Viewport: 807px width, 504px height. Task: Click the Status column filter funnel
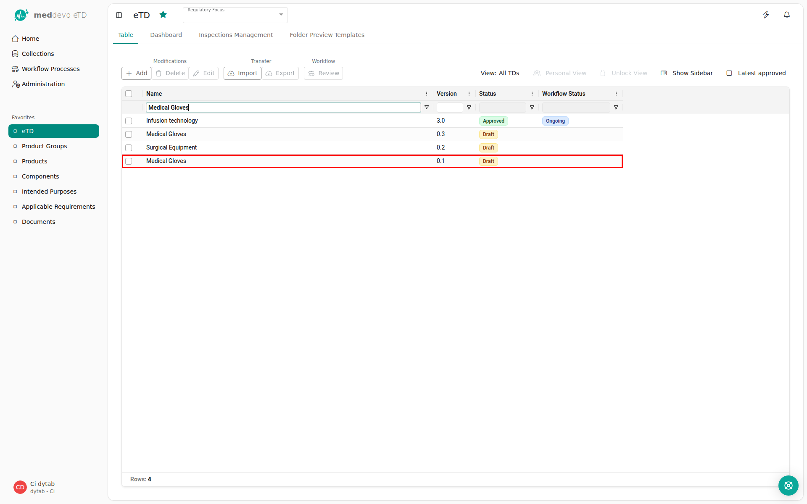[x=532, y=108]
